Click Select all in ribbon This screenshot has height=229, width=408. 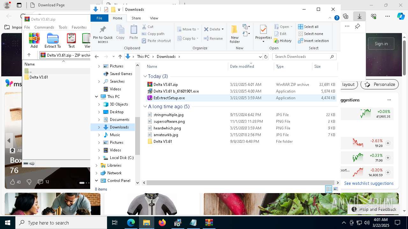coord(308,27)
